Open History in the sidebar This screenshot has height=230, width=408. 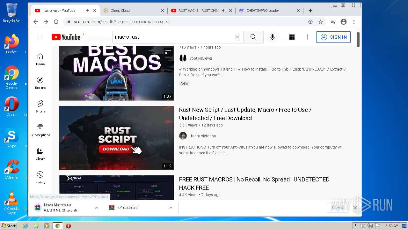[x=40, y=178]
